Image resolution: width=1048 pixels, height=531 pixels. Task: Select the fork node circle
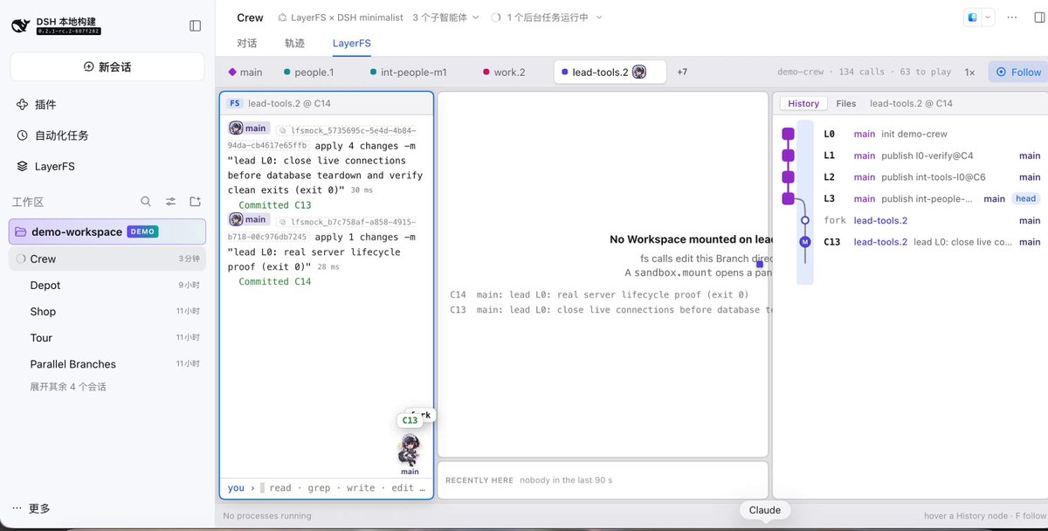click(x=805, y=221)
